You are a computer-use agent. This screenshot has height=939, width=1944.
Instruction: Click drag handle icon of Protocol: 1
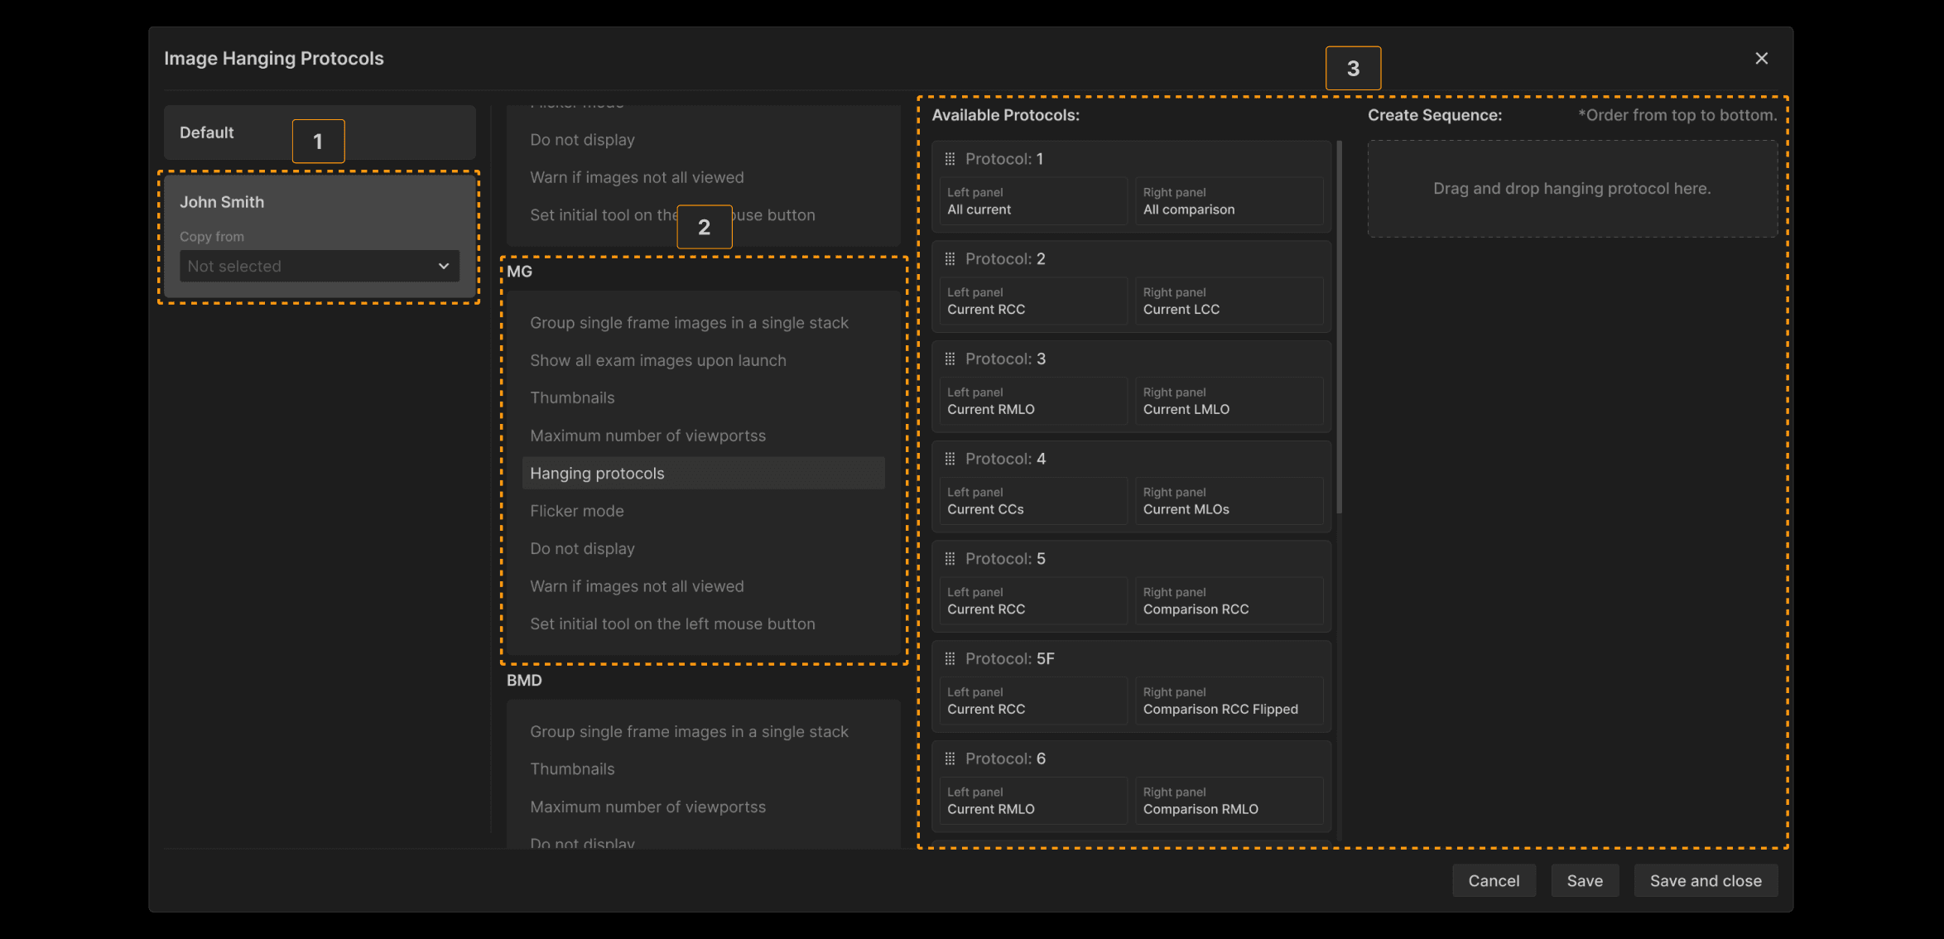coord(950,159)
